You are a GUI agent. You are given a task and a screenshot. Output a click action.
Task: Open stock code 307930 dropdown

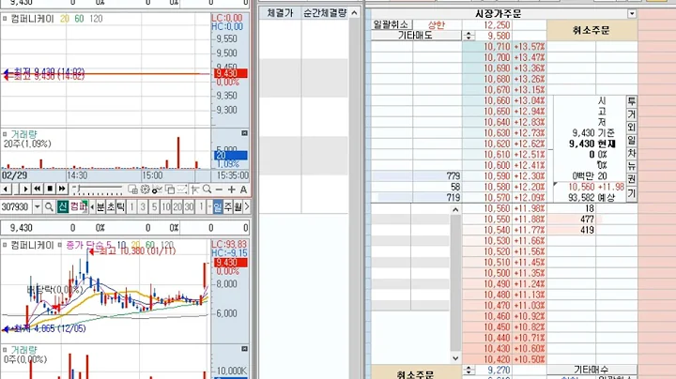coord(37,207)
